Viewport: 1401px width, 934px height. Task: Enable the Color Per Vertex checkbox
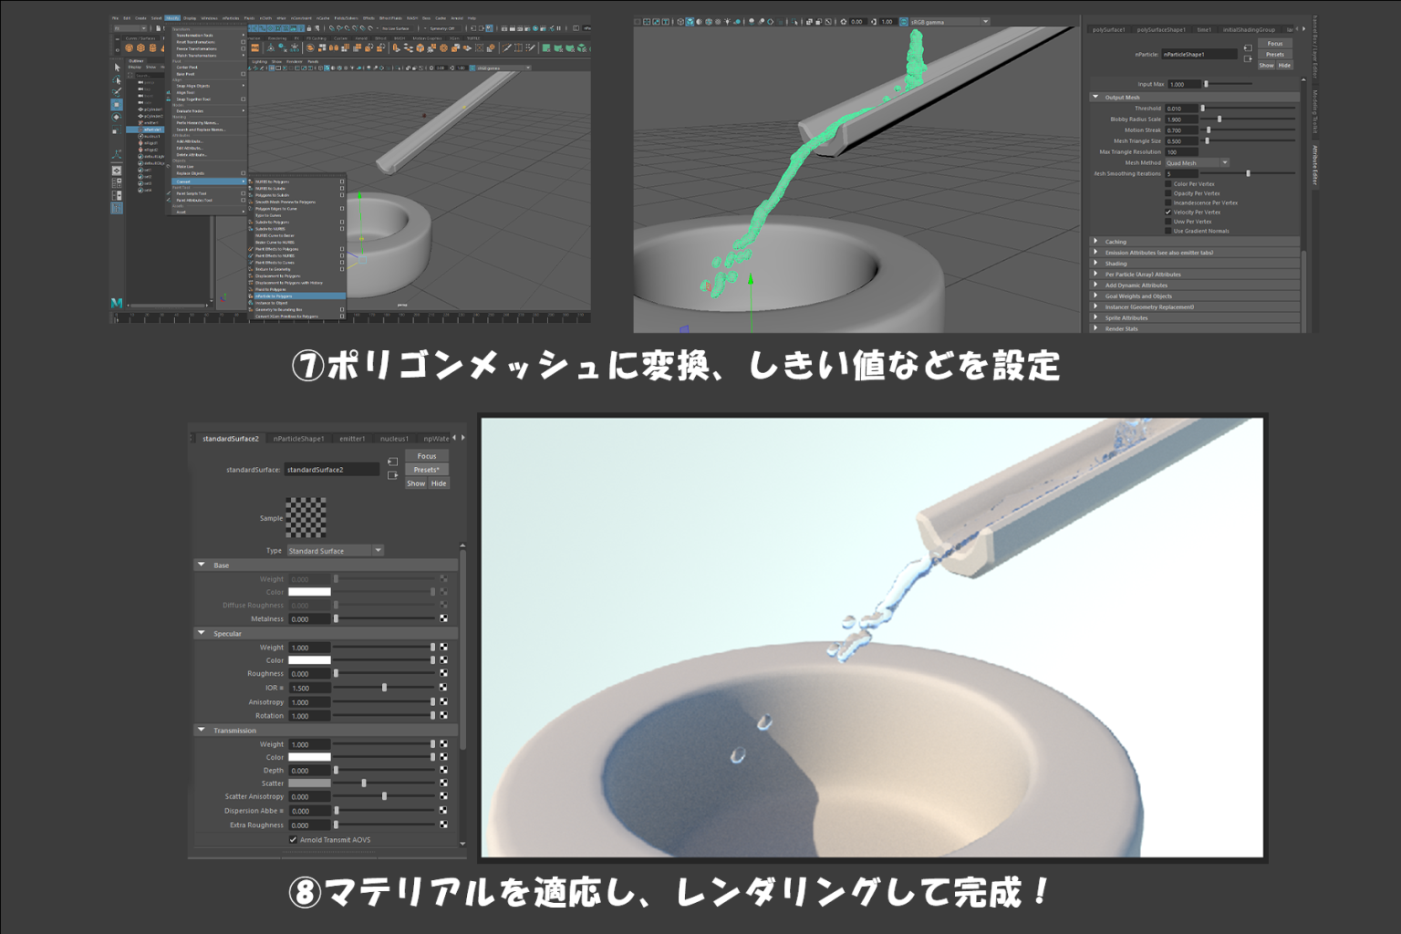coord(1168,183)
